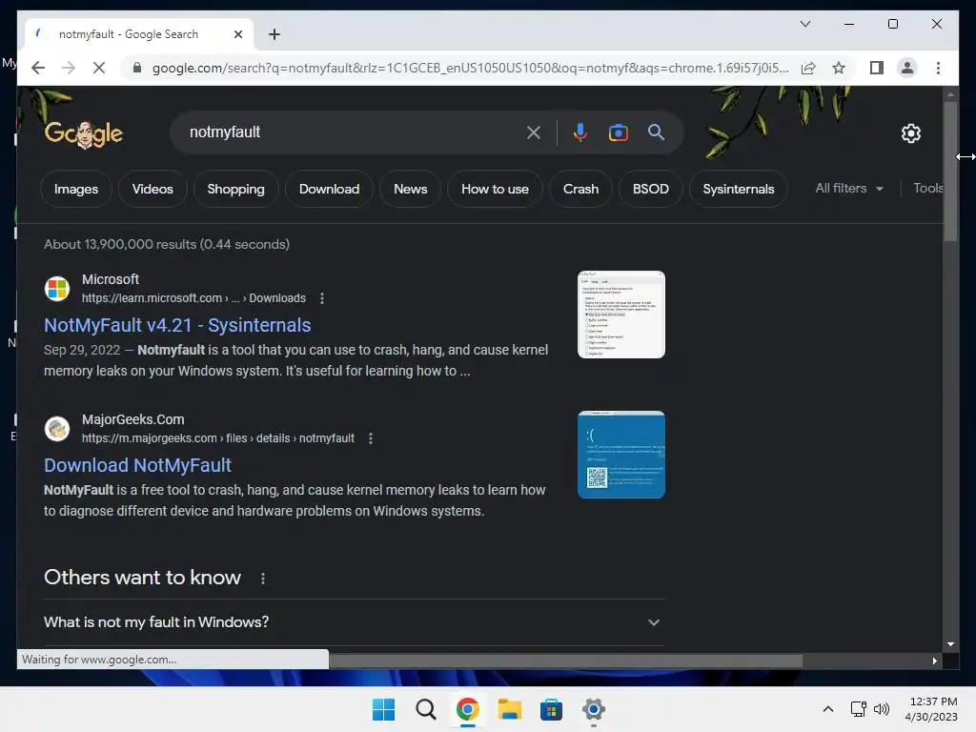Open About this result for Others want to know

(263, 579)
